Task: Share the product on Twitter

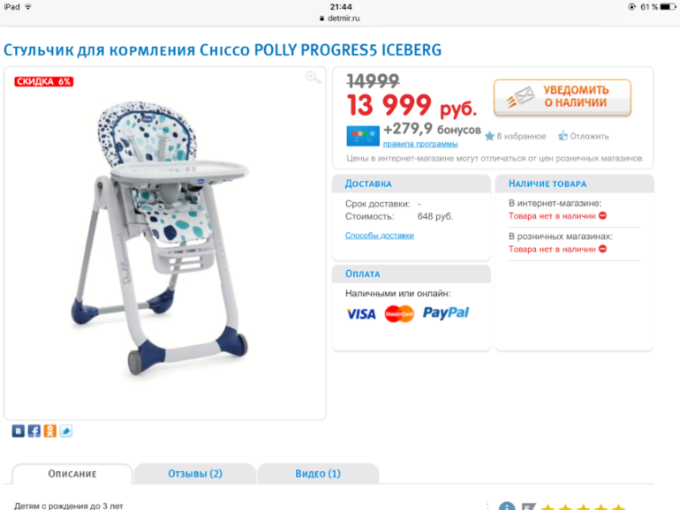Action: 66,431
